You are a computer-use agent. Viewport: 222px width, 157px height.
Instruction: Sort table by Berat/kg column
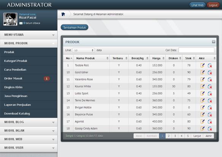pyautogui.click(x=139, y=58)
